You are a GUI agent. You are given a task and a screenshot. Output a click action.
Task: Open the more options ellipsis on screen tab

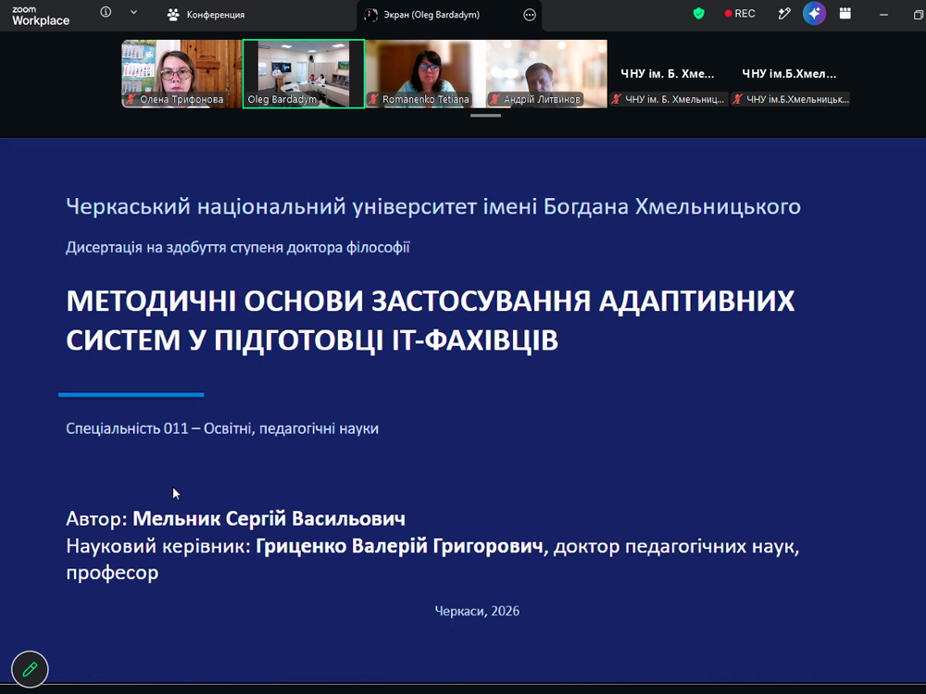[530, 16]
